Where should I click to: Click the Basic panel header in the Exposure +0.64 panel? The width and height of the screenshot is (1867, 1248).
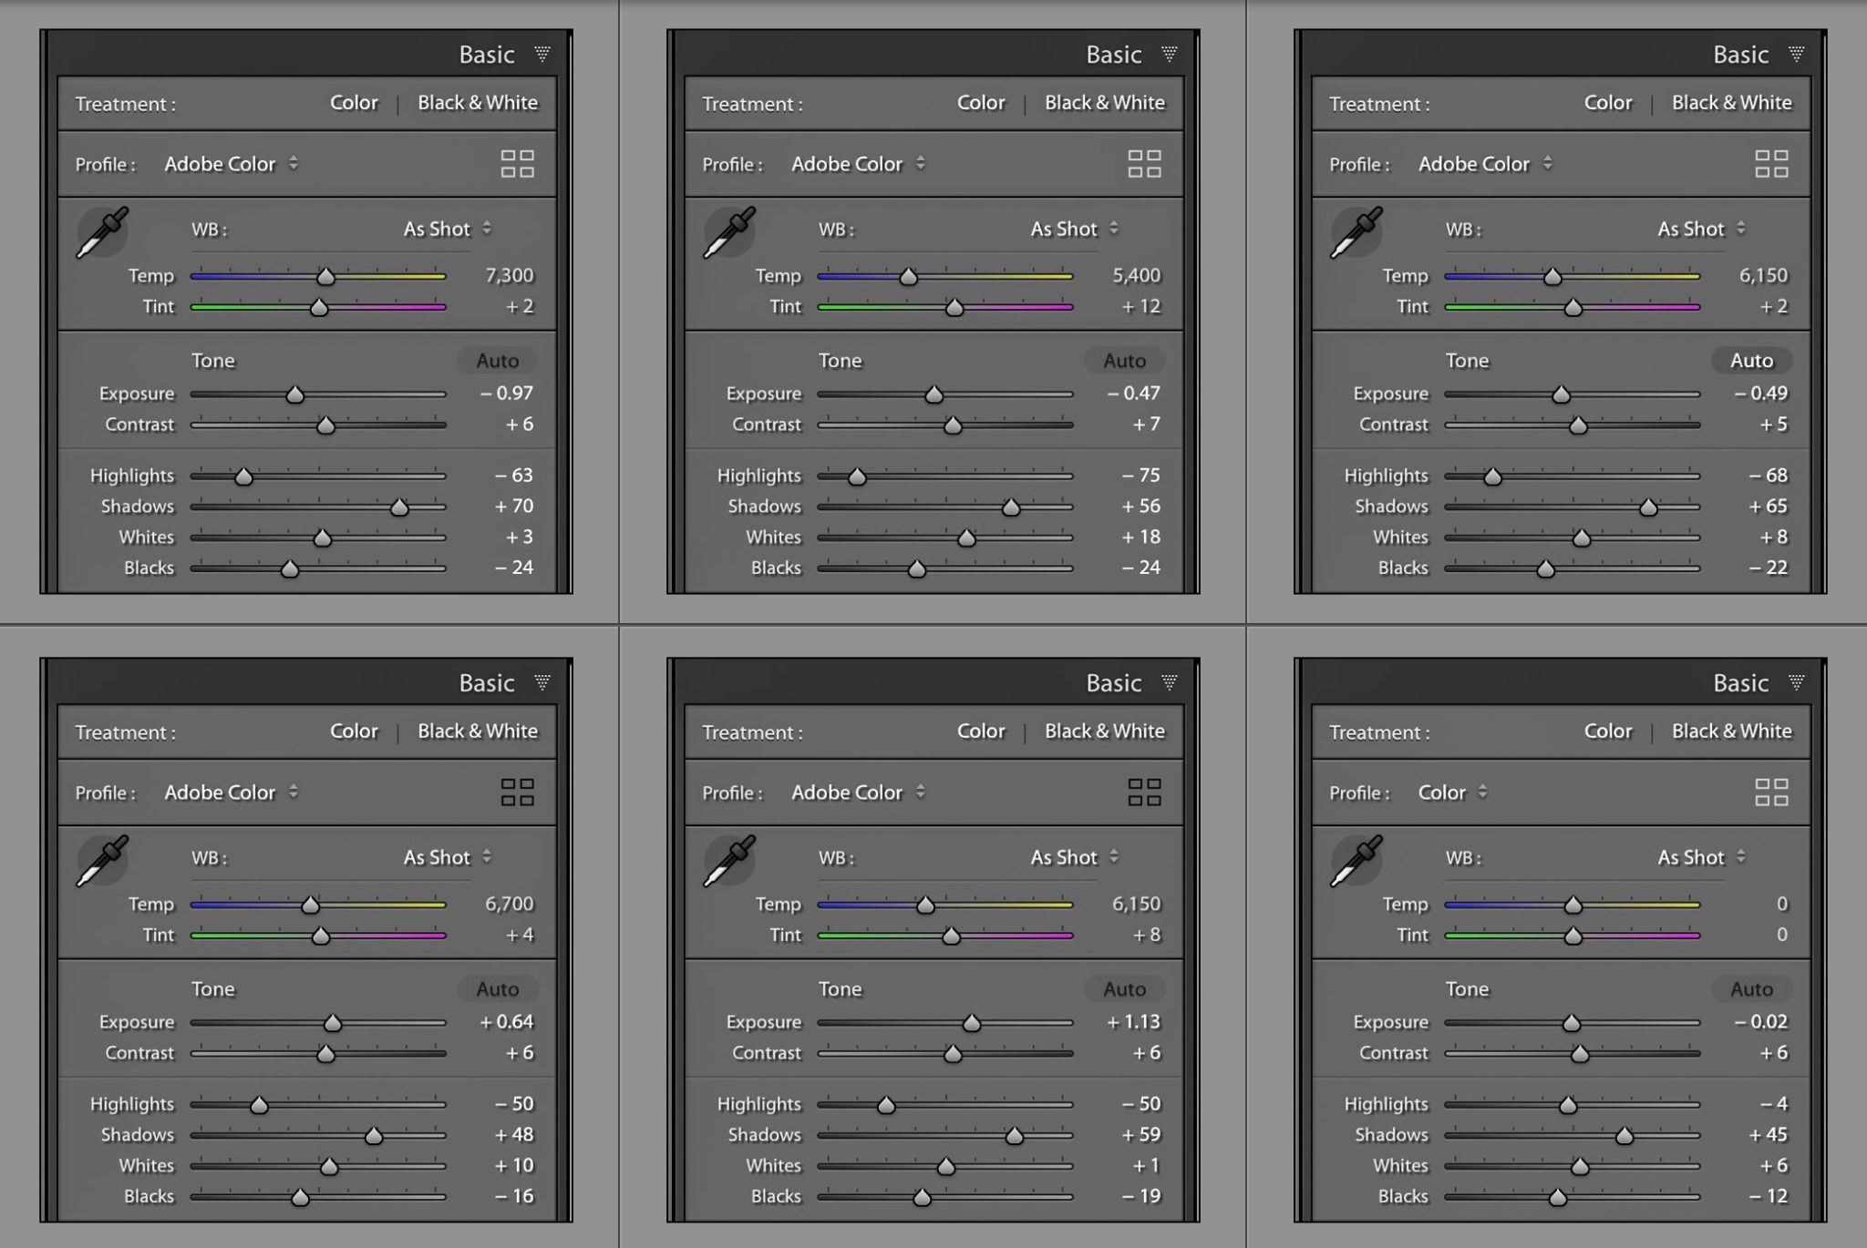pyautogui.click(x=487, y=683)
